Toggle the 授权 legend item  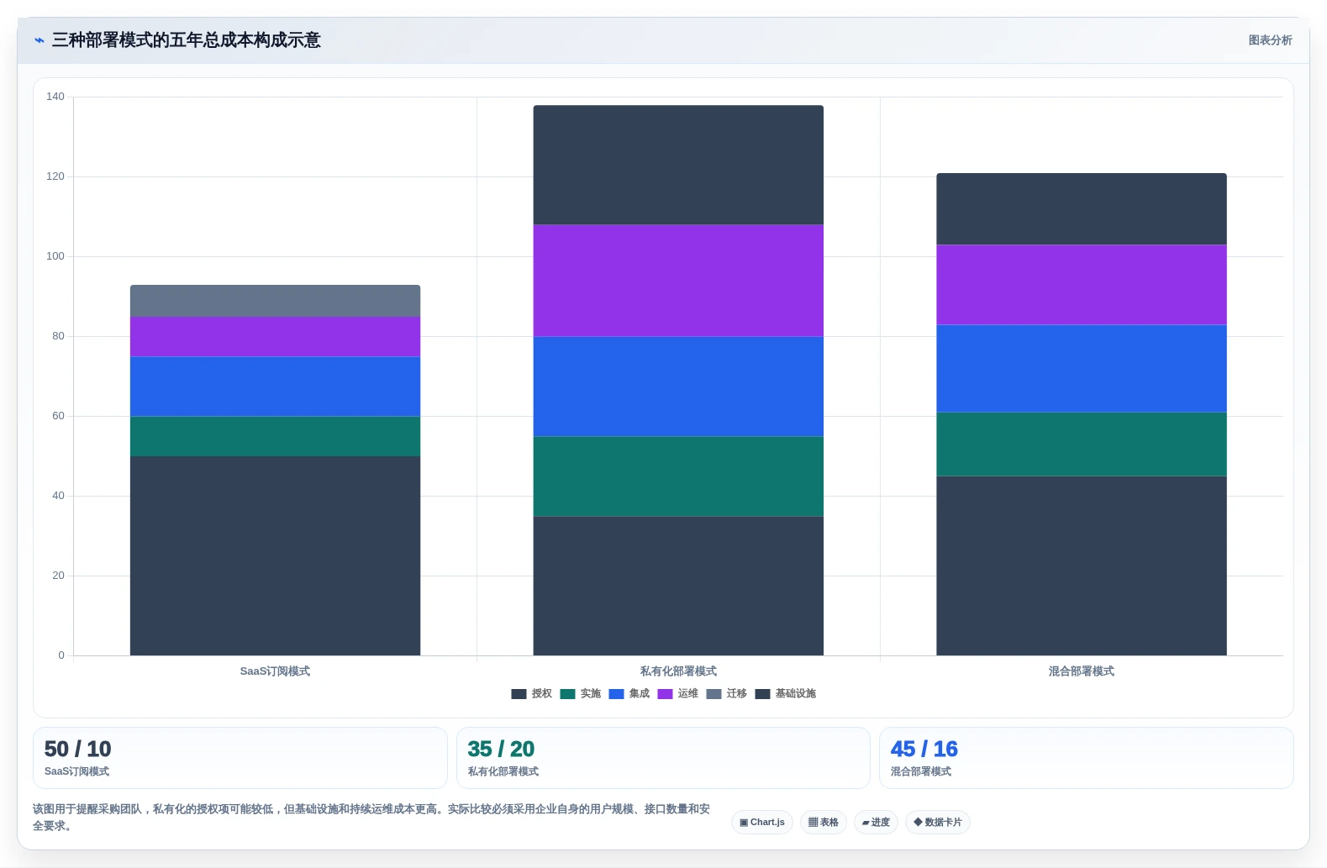531,693
